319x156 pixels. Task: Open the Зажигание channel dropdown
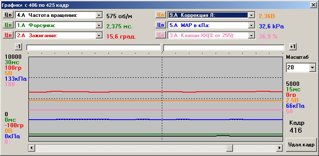tap(99, 36)
